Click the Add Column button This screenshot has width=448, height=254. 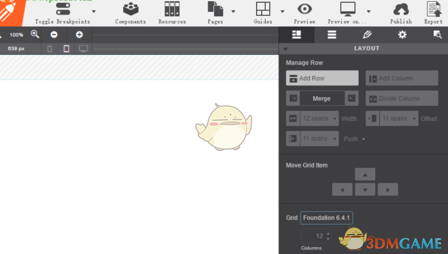pos(401,78)
